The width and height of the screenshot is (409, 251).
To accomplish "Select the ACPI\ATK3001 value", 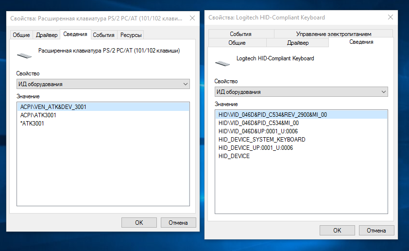I will [x=38, y=115].
